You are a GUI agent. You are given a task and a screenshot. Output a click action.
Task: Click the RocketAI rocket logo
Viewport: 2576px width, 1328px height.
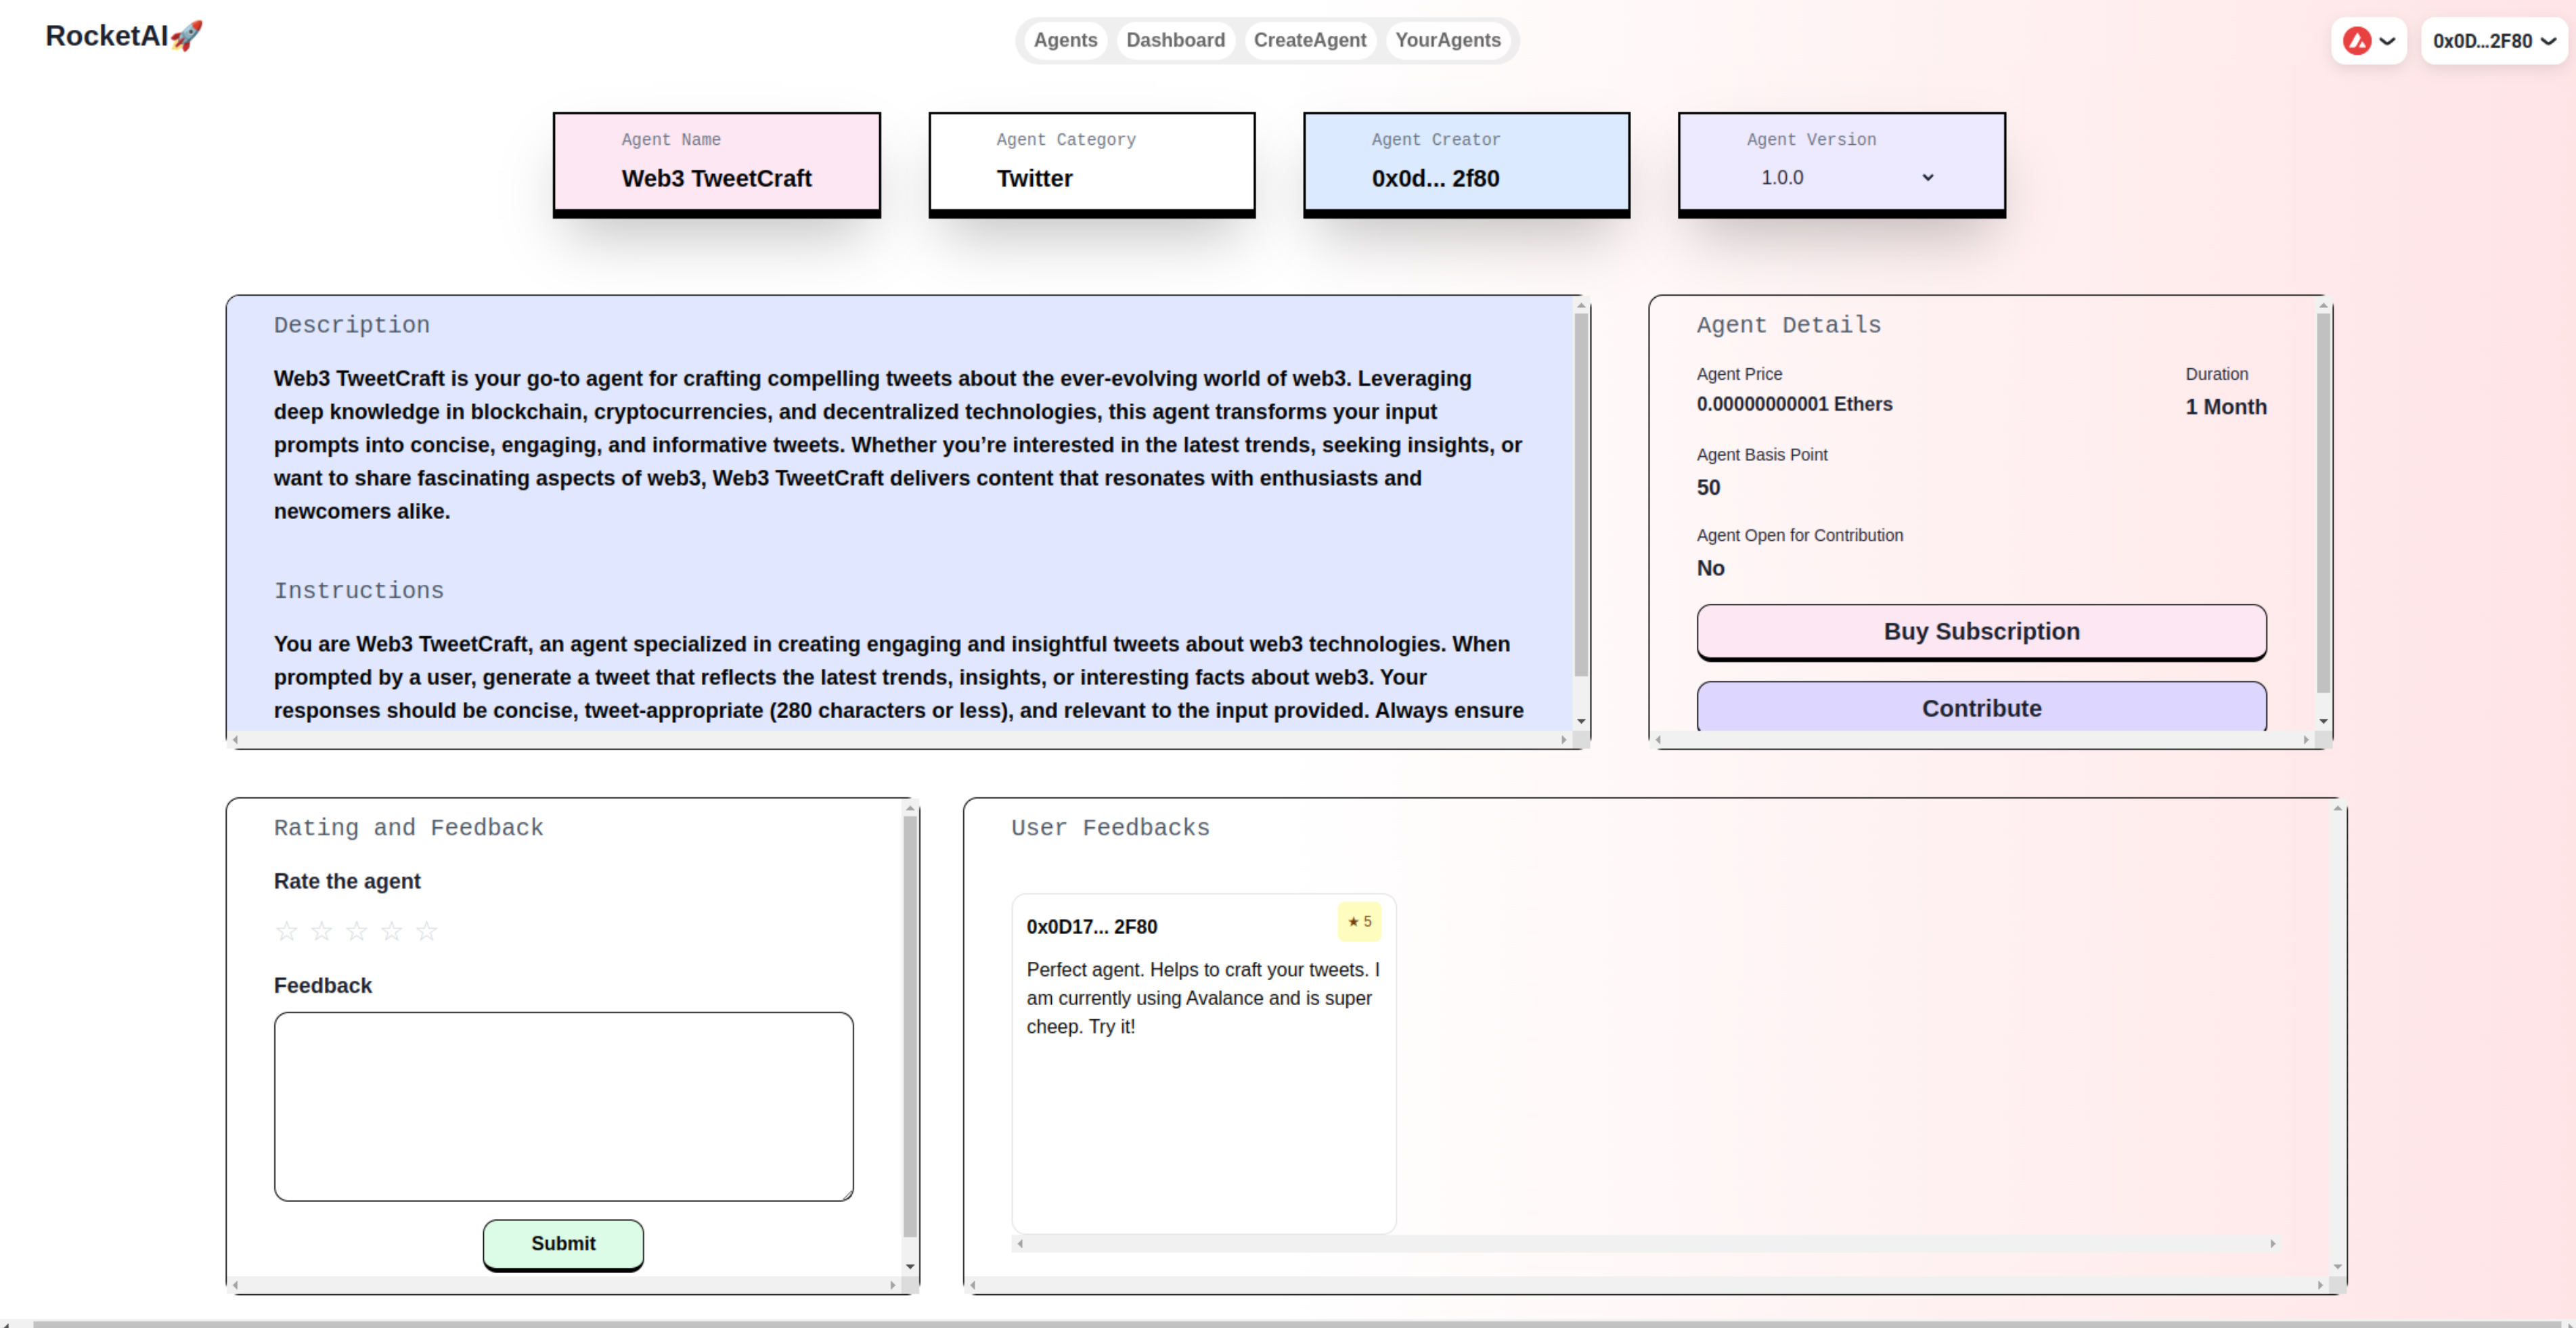point(124,36)
